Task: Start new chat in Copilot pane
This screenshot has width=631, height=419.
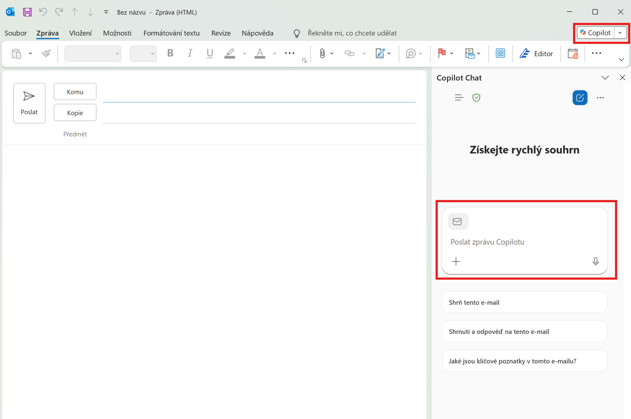Action: 580,98
